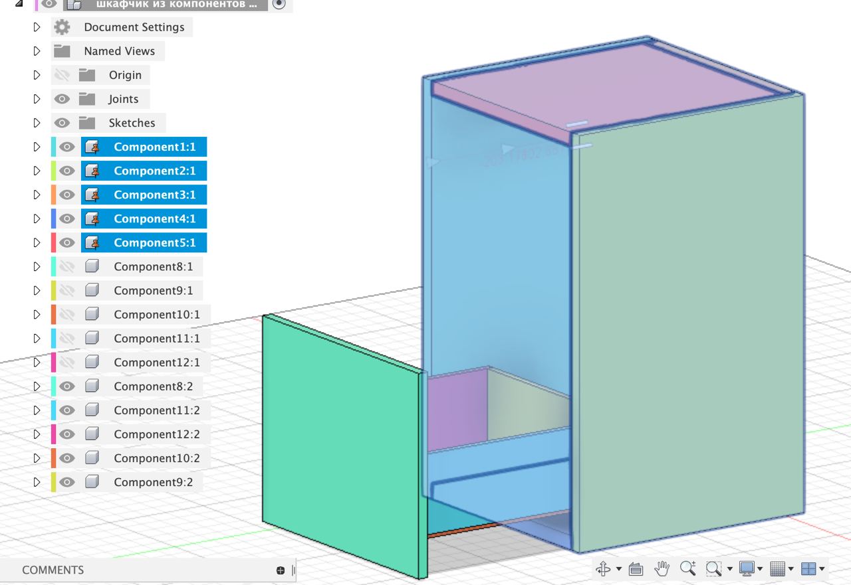Expand Named Views node
The image size is (851, 585).
point(37,51)
